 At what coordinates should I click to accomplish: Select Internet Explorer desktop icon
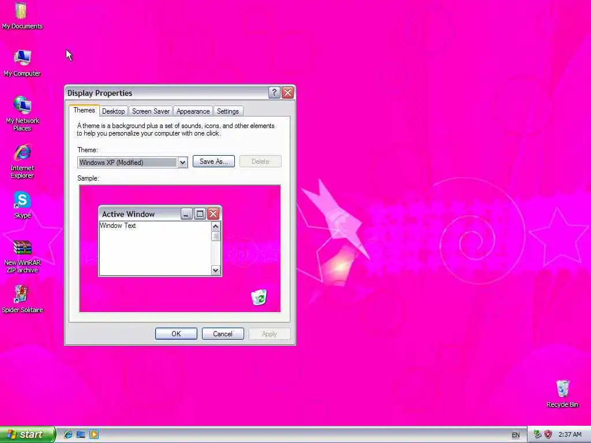[x=22, y=161]
